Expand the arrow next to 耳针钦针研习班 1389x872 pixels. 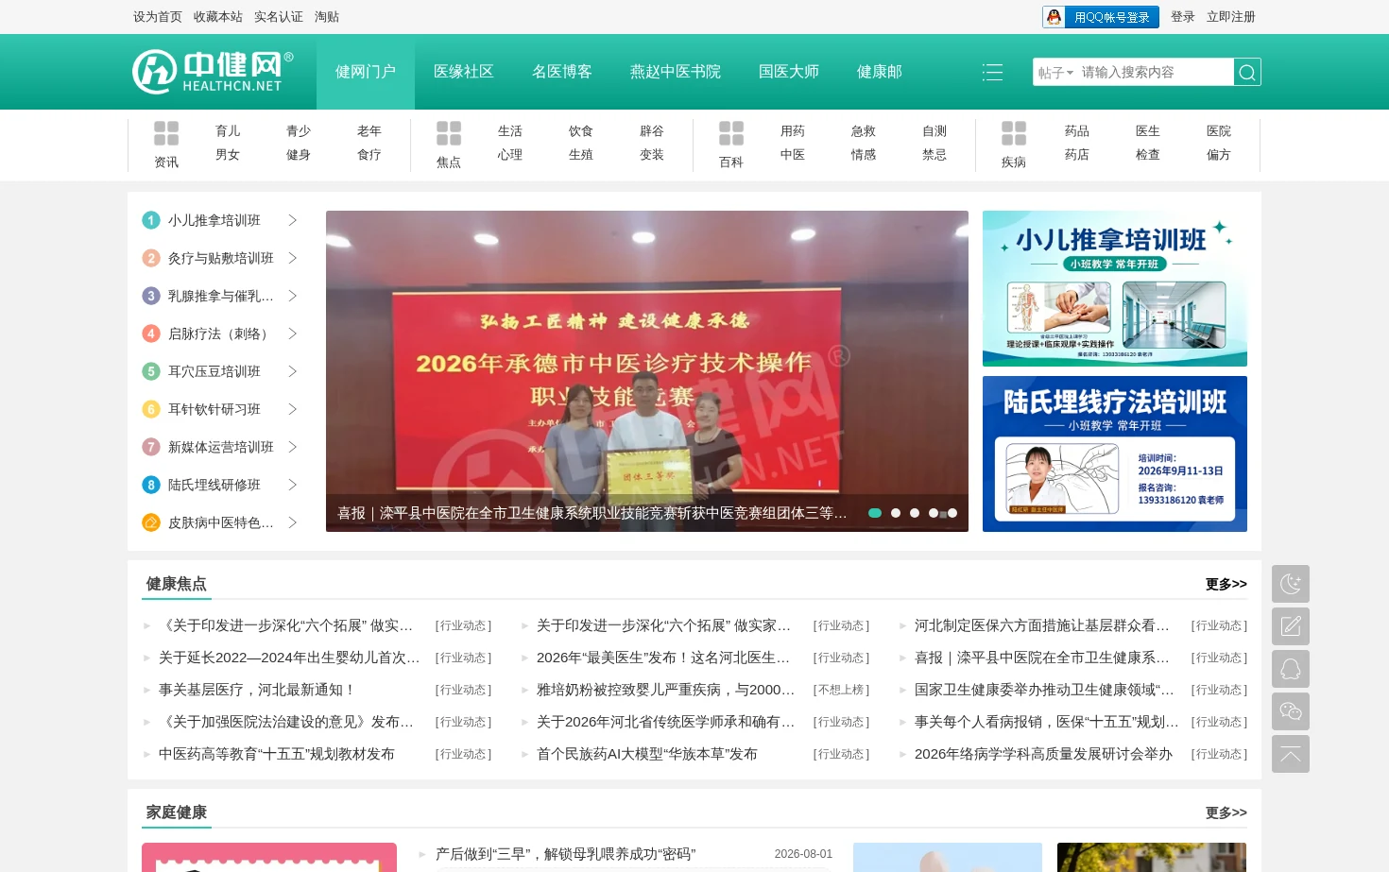point(292,409)
